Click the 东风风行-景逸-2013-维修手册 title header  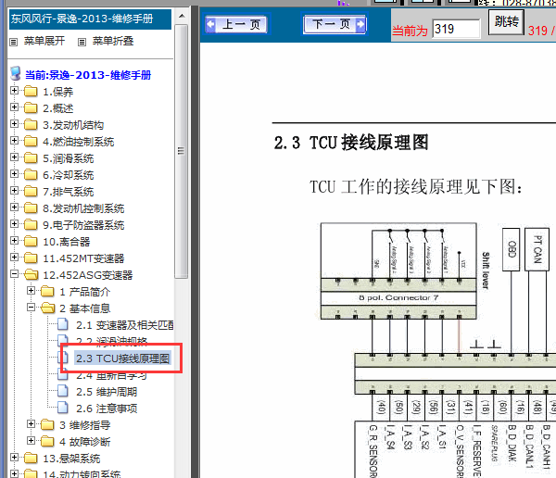[x=90, y=19]
